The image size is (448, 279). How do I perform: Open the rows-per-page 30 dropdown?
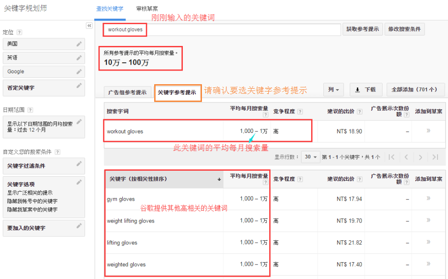[x=311, y=157]
